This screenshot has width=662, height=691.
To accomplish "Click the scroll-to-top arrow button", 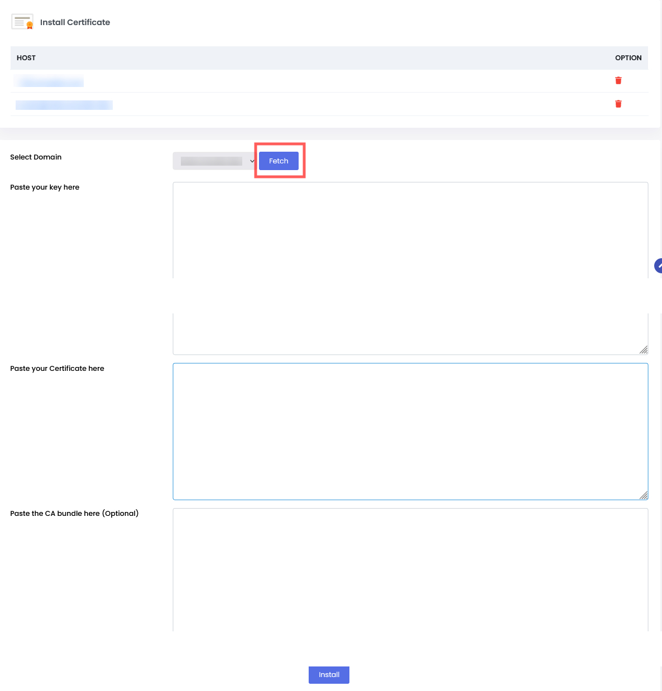I will [659, 266].
